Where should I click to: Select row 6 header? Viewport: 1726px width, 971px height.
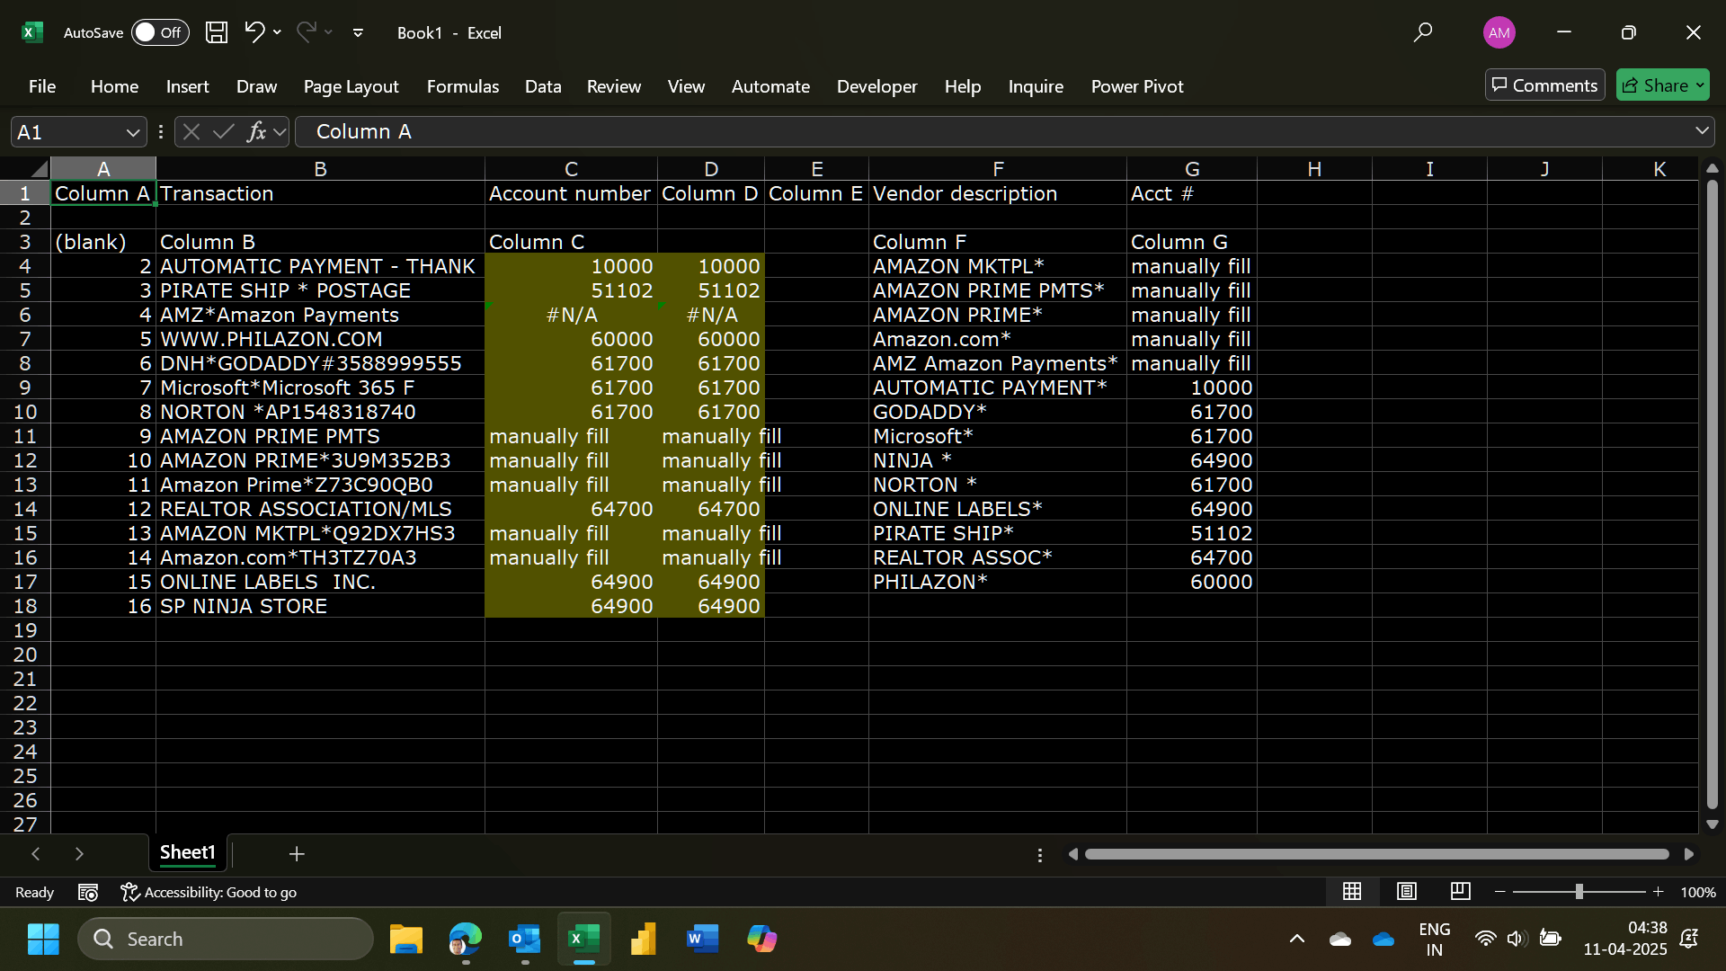coord(25,315)
